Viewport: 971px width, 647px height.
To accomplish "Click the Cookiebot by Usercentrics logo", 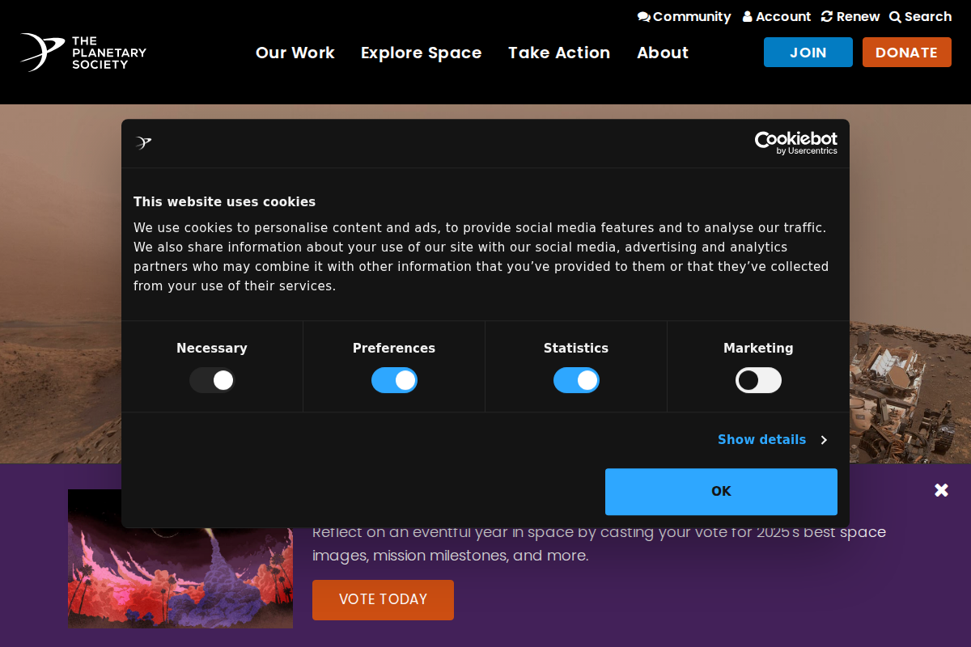I will click(x=795, y=143).
